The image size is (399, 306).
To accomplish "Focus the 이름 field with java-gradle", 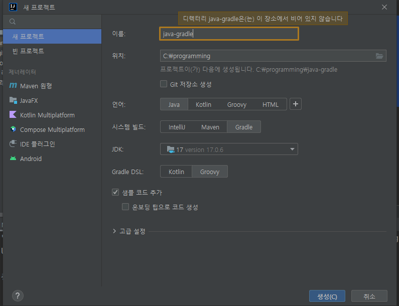I will (x=229, y=34).
